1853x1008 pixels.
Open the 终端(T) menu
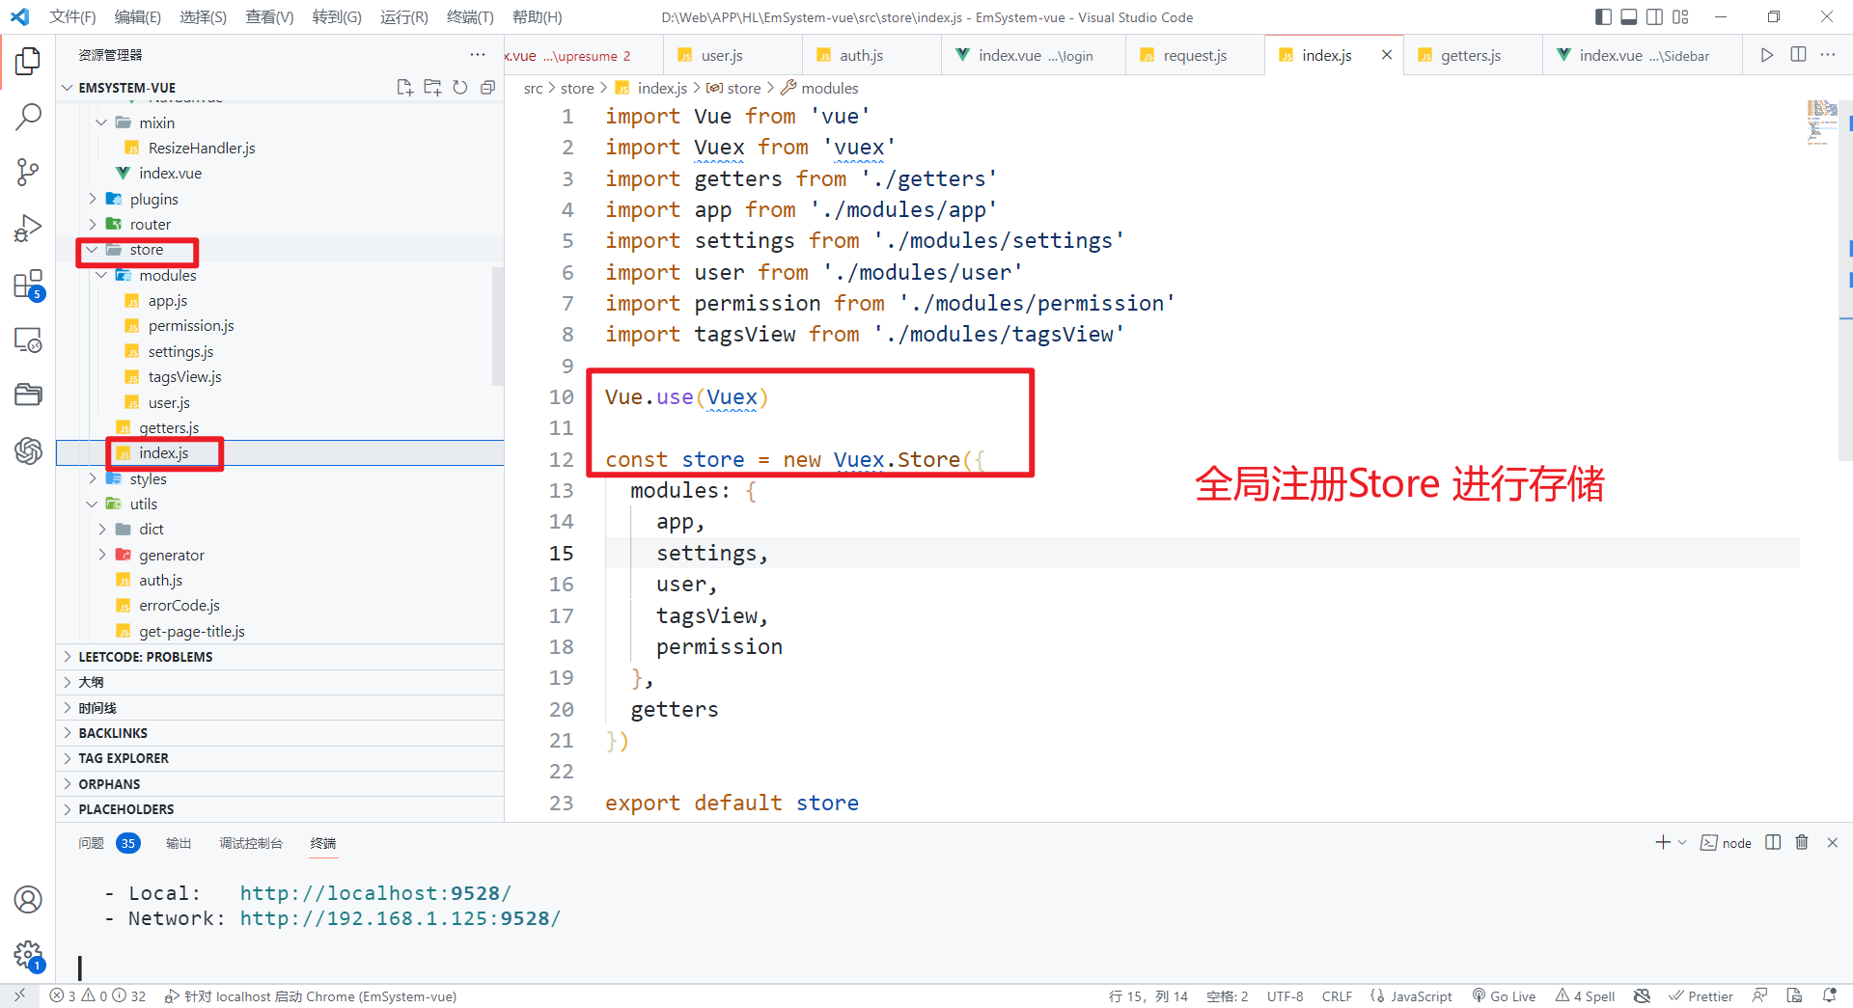pyautogui.click(x=470, y=16)
